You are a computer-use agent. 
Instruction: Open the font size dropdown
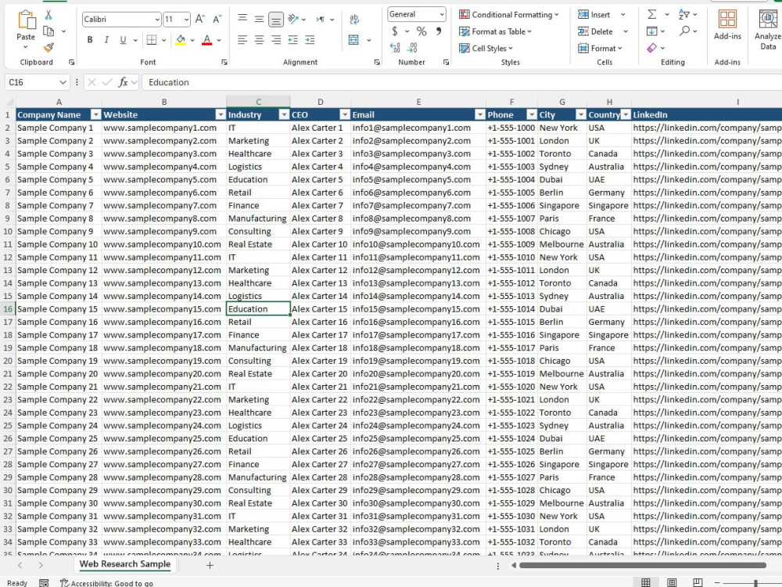(186, 20)
